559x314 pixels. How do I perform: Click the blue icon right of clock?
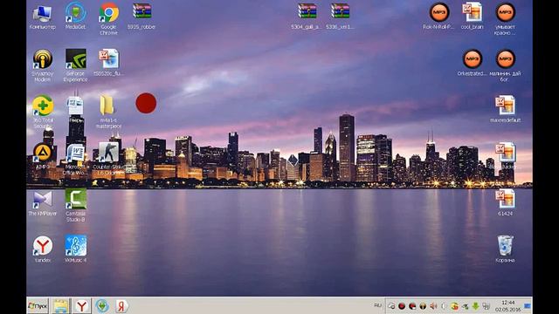(x=528, y=306)
